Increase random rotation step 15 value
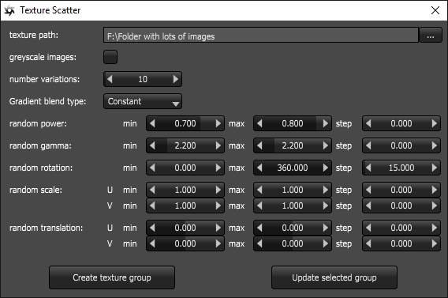The height and width of the screenshot is (298, 448). tap(435, 168)
